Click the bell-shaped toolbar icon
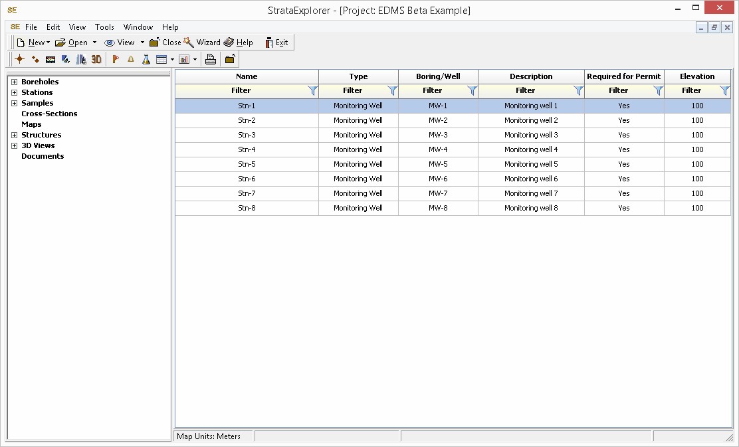739x447 pixels. click(x=131, y=59)
